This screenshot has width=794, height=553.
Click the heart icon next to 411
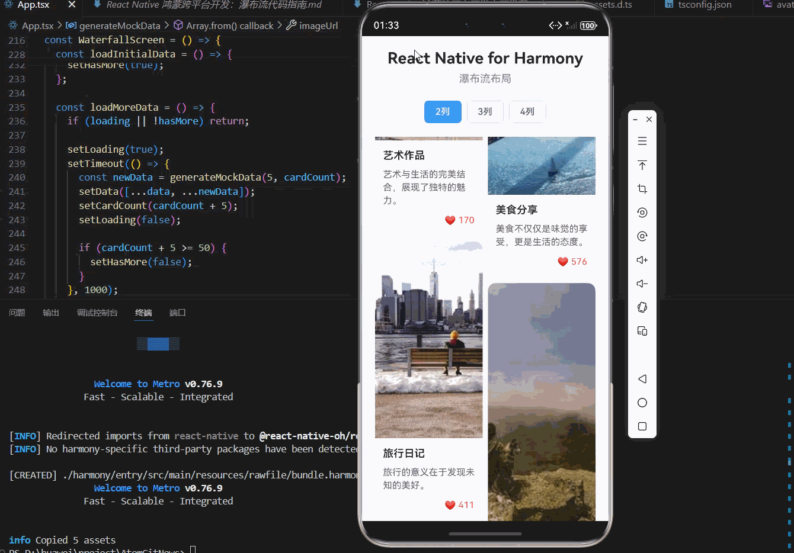click(x=450, y=505)
